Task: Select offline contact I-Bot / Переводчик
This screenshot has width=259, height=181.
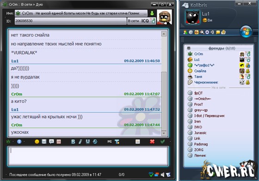Action: (219, 116)
